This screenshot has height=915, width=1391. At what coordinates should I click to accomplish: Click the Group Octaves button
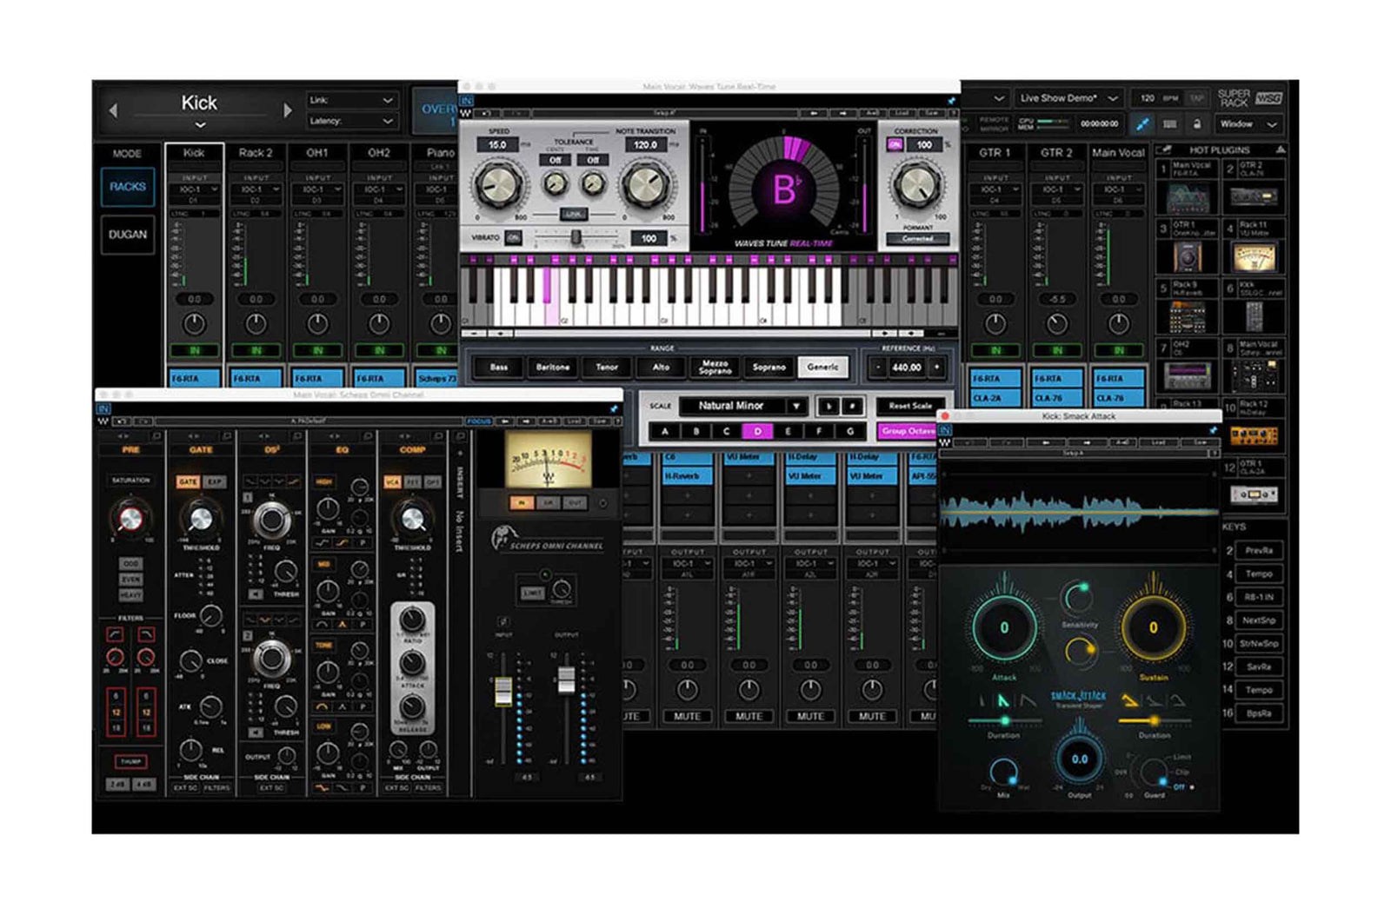(908, 431)
